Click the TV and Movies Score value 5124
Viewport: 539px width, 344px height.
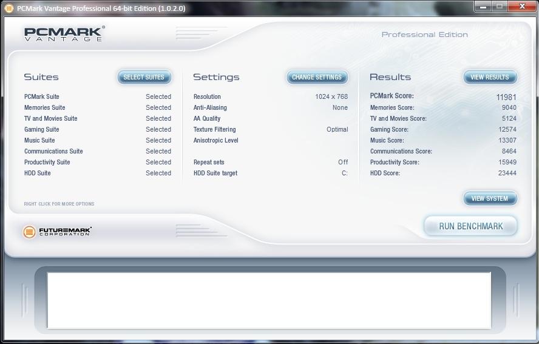coord(509,118)
